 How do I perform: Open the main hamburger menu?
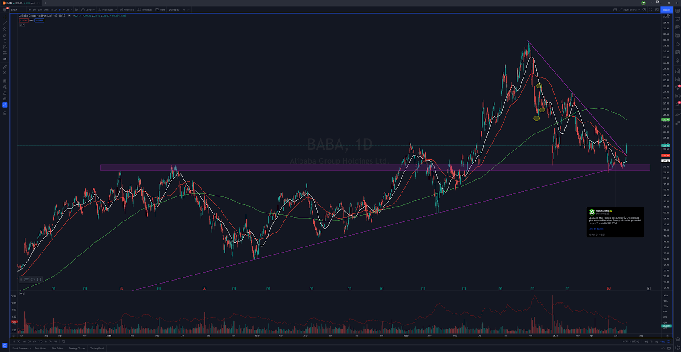click(5, 10)
